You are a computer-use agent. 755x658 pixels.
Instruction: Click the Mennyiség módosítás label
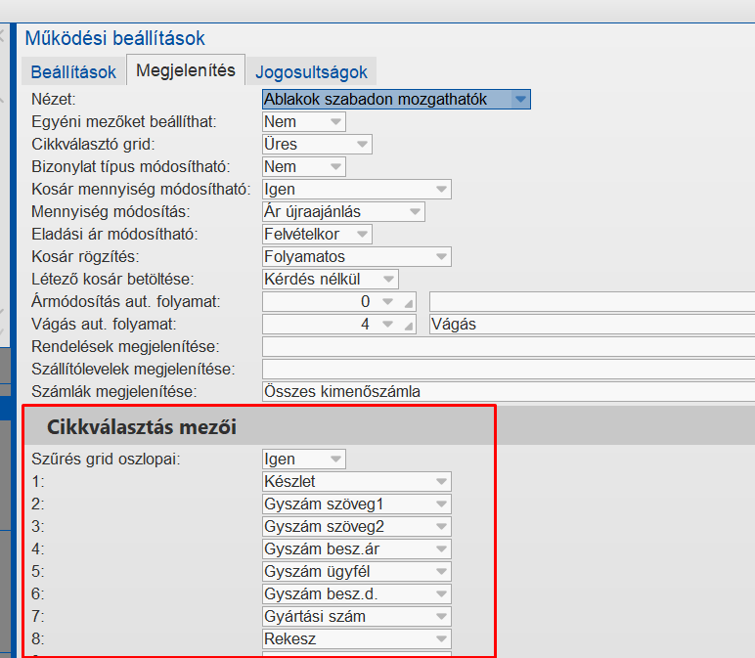(111, 212)
